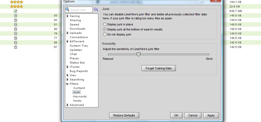Screen dimensions: 261x122
Task: Click the trash icon in row 79
Action: 16,34
